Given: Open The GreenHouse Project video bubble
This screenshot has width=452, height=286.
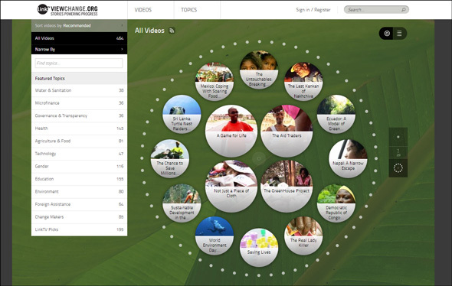Looking at the screenshot, I should (287, 186).
